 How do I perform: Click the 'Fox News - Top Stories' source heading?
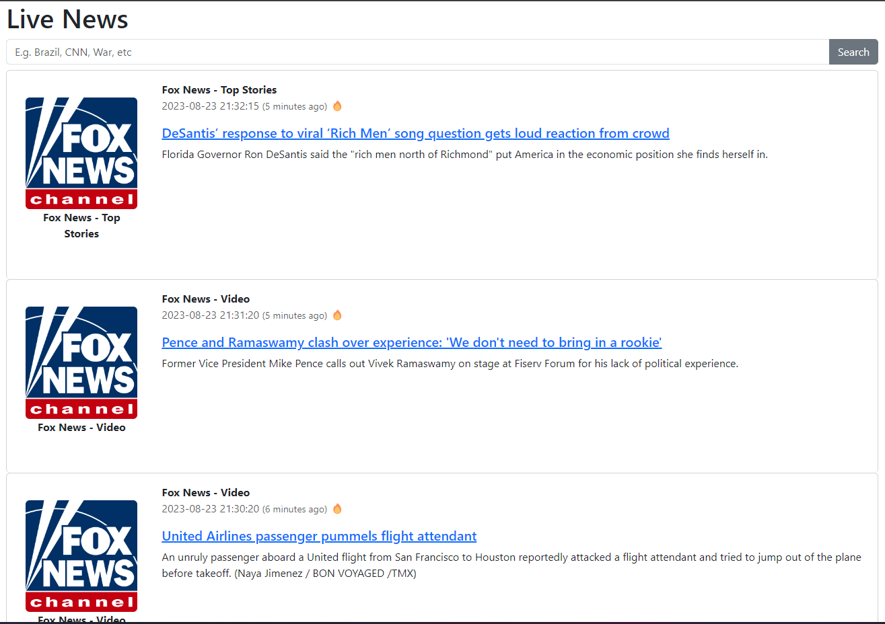tap(219, 89)
